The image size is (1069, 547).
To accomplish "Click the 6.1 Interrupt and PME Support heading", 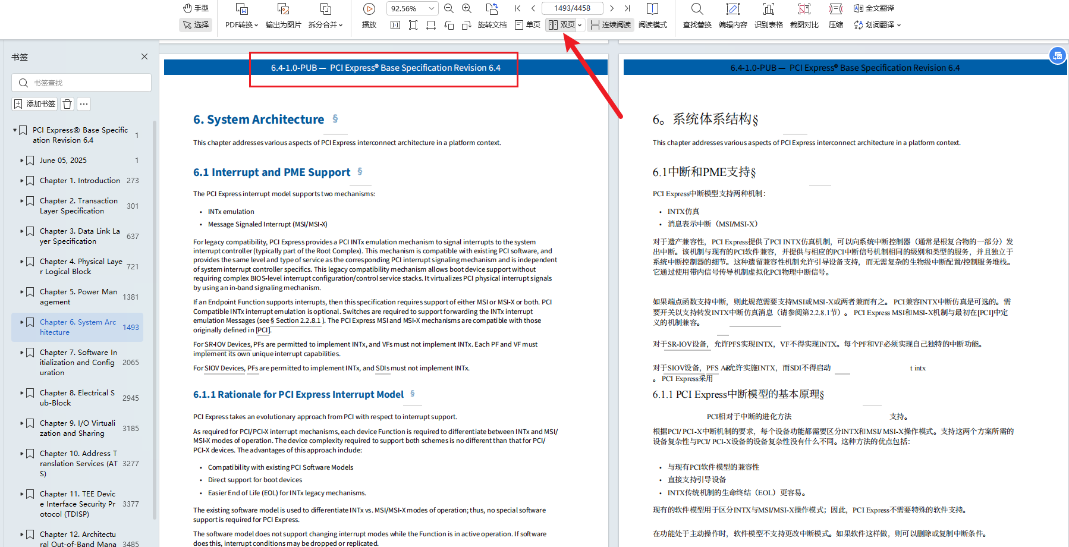I will pos(272,172).
